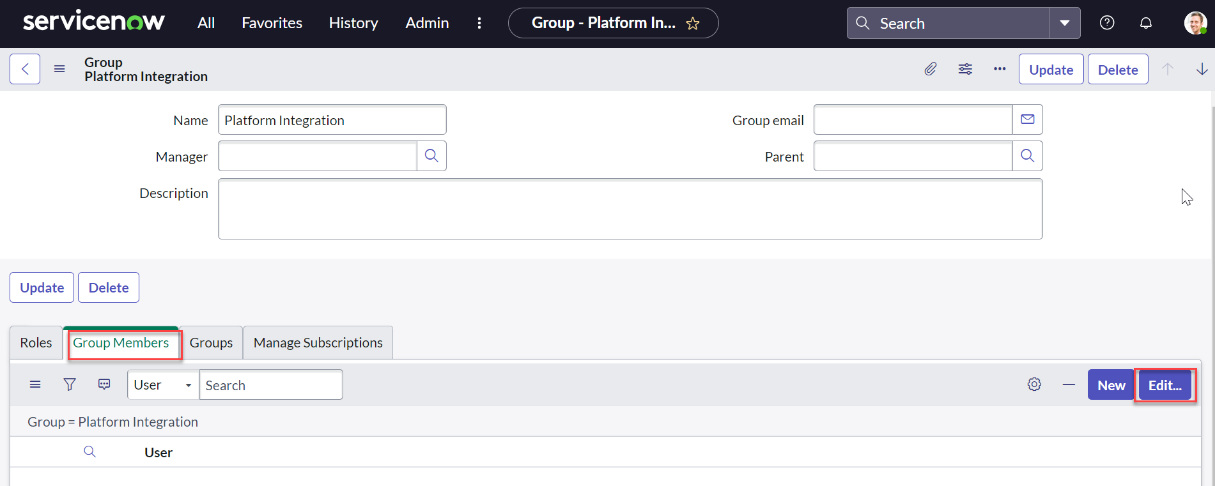Click the Edit... button for group members

(1165, 385)
